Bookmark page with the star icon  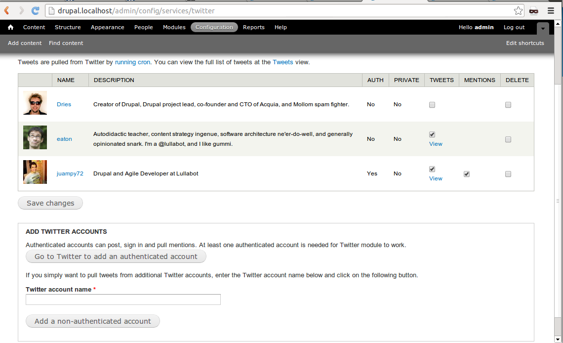tap(518, 11)
